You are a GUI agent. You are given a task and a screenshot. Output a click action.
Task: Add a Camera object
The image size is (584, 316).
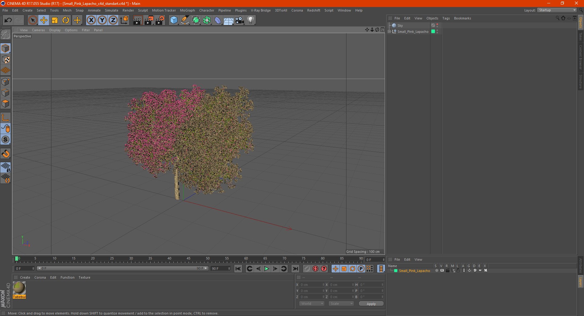(x=240, y=20)
